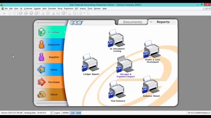
Task: Open the Ledger Report printer icon
Action: (90, 62)
